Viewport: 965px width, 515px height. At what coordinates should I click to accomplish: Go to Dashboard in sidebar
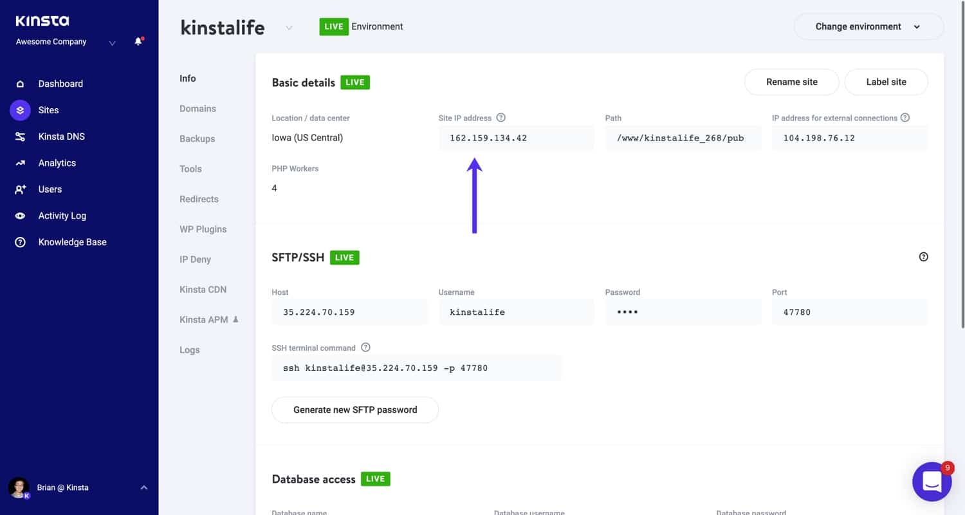pyautogui.click(x=60, y=84)
